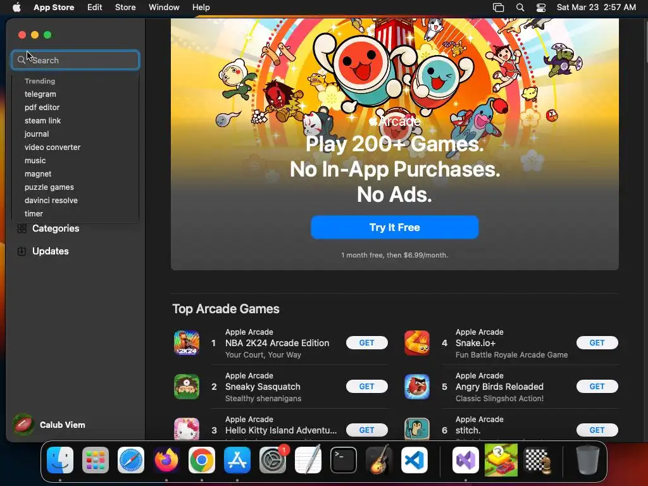Open the Apple menu
The width and height of the screenshot is (648, 486).
(16, 7)
